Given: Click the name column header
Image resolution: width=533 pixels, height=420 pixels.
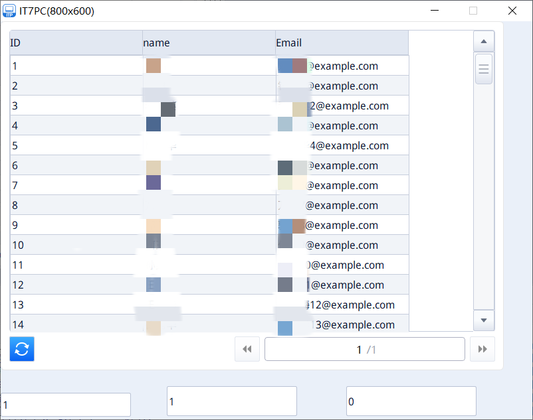Looking at the screenshot, I should (209, 42).
